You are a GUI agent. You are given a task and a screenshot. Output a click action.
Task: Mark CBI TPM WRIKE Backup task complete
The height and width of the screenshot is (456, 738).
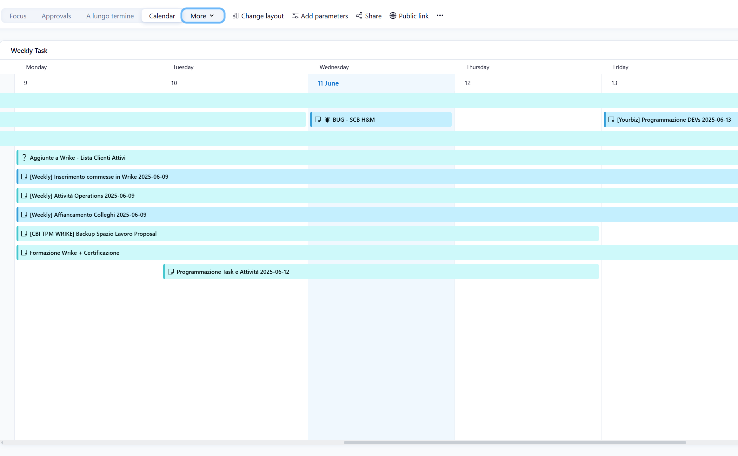click(24, 234)
